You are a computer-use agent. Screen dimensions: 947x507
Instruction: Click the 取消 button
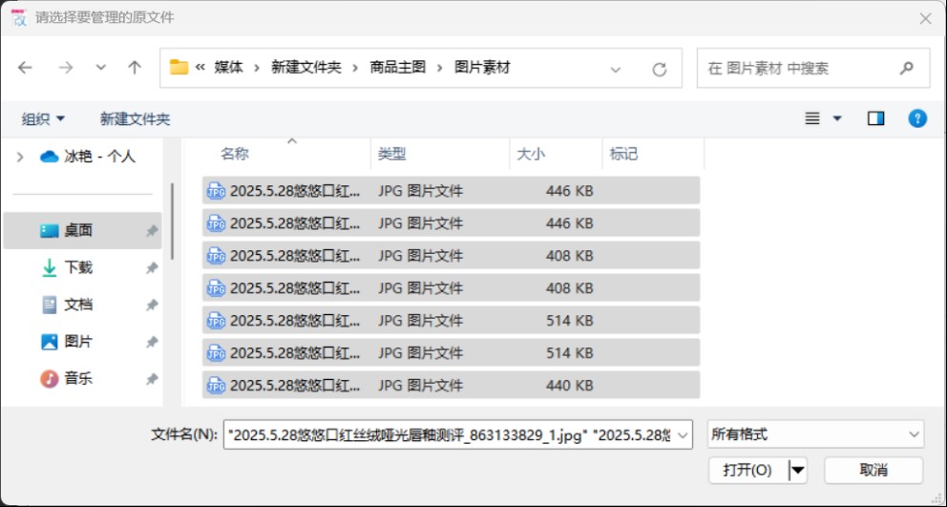pos(873,470)
